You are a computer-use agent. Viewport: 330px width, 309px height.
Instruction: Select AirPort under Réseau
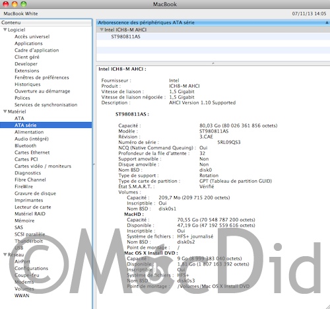click(x=22, y=261)
